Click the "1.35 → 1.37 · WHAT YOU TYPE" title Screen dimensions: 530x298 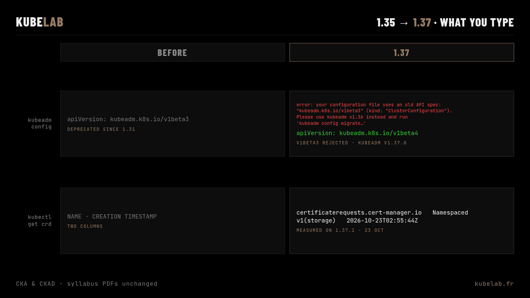click(x=445, y=23)
